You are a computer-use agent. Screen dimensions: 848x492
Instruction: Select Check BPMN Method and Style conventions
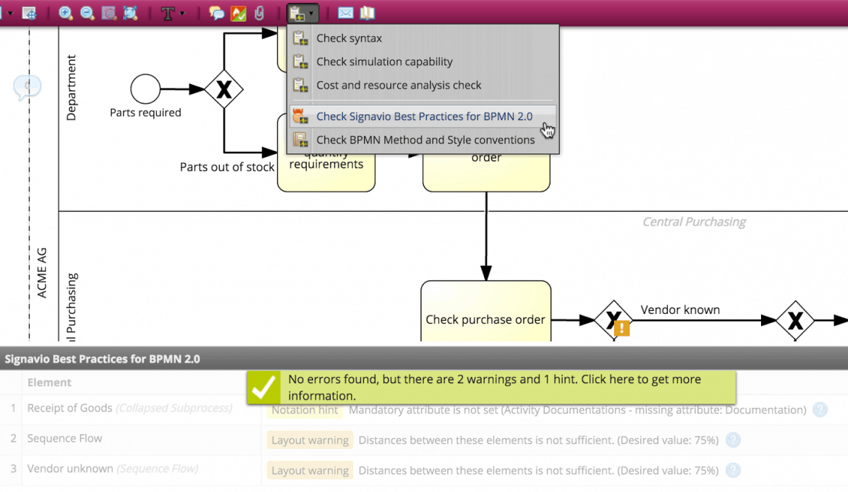point(423,140)
